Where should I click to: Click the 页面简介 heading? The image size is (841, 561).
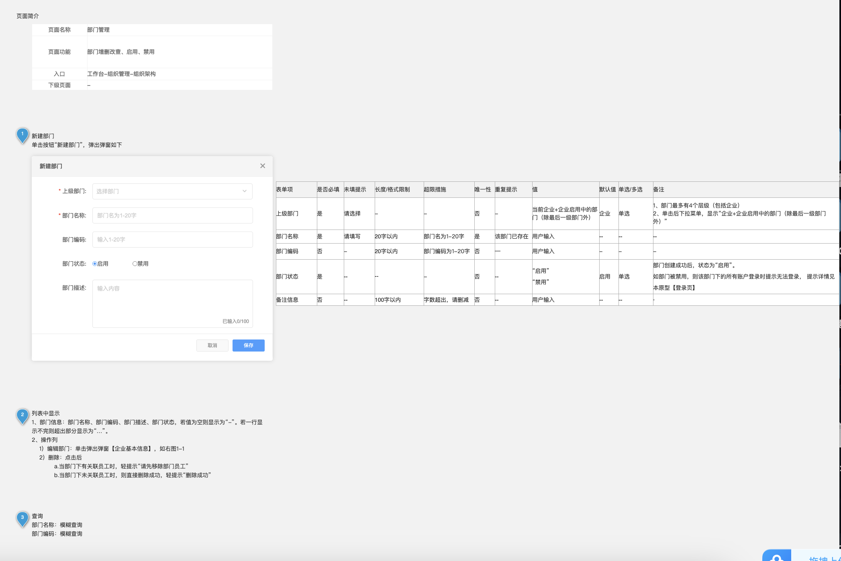coord(28,16)
